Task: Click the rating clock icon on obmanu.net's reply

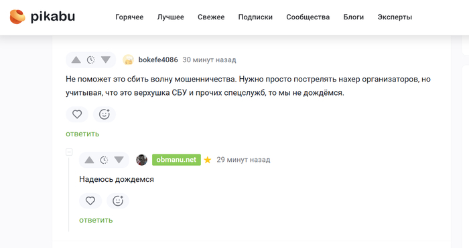Action: 104,160
